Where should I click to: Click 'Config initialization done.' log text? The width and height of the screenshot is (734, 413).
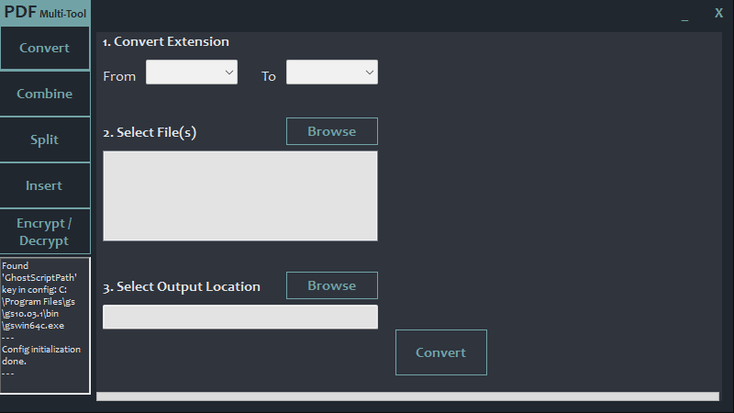tap(41, 355)
